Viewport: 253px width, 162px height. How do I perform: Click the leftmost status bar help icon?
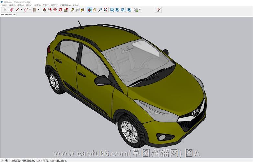(x=2, y=161)
